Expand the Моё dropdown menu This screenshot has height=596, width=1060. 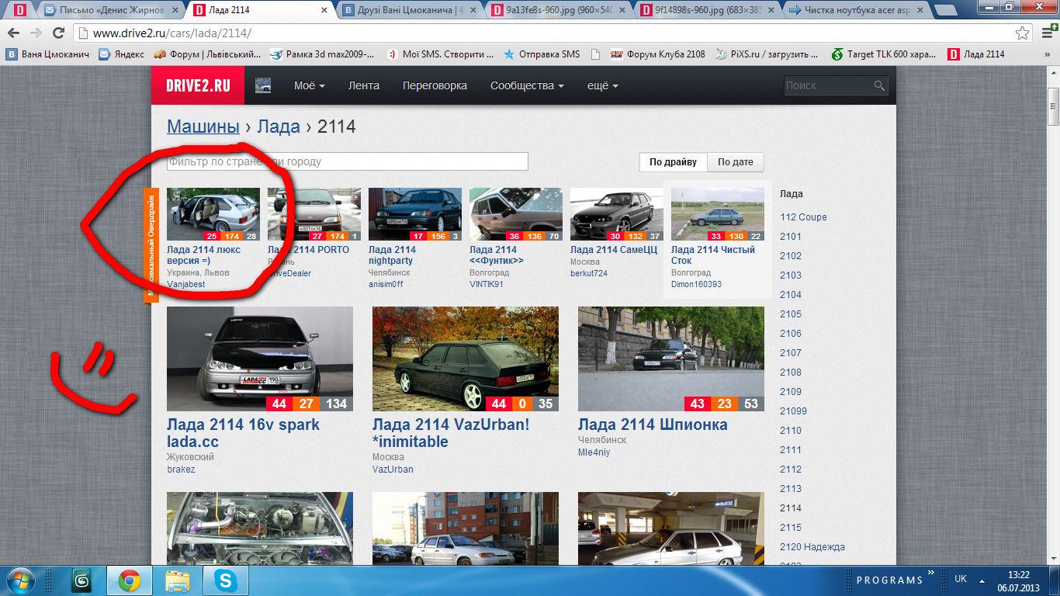309,85
